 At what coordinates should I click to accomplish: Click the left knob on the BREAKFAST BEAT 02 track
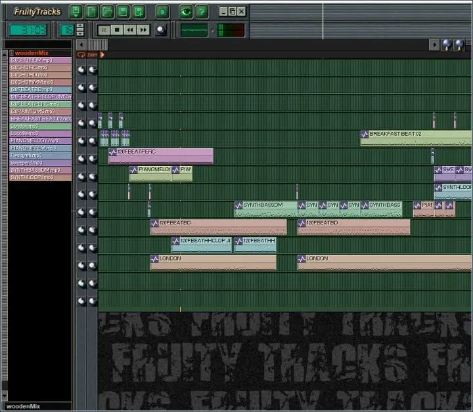pyautogui.click(x=81, y=141)
